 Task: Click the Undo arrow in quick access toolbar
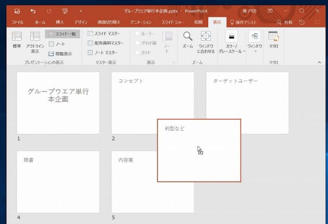point(33,10)
